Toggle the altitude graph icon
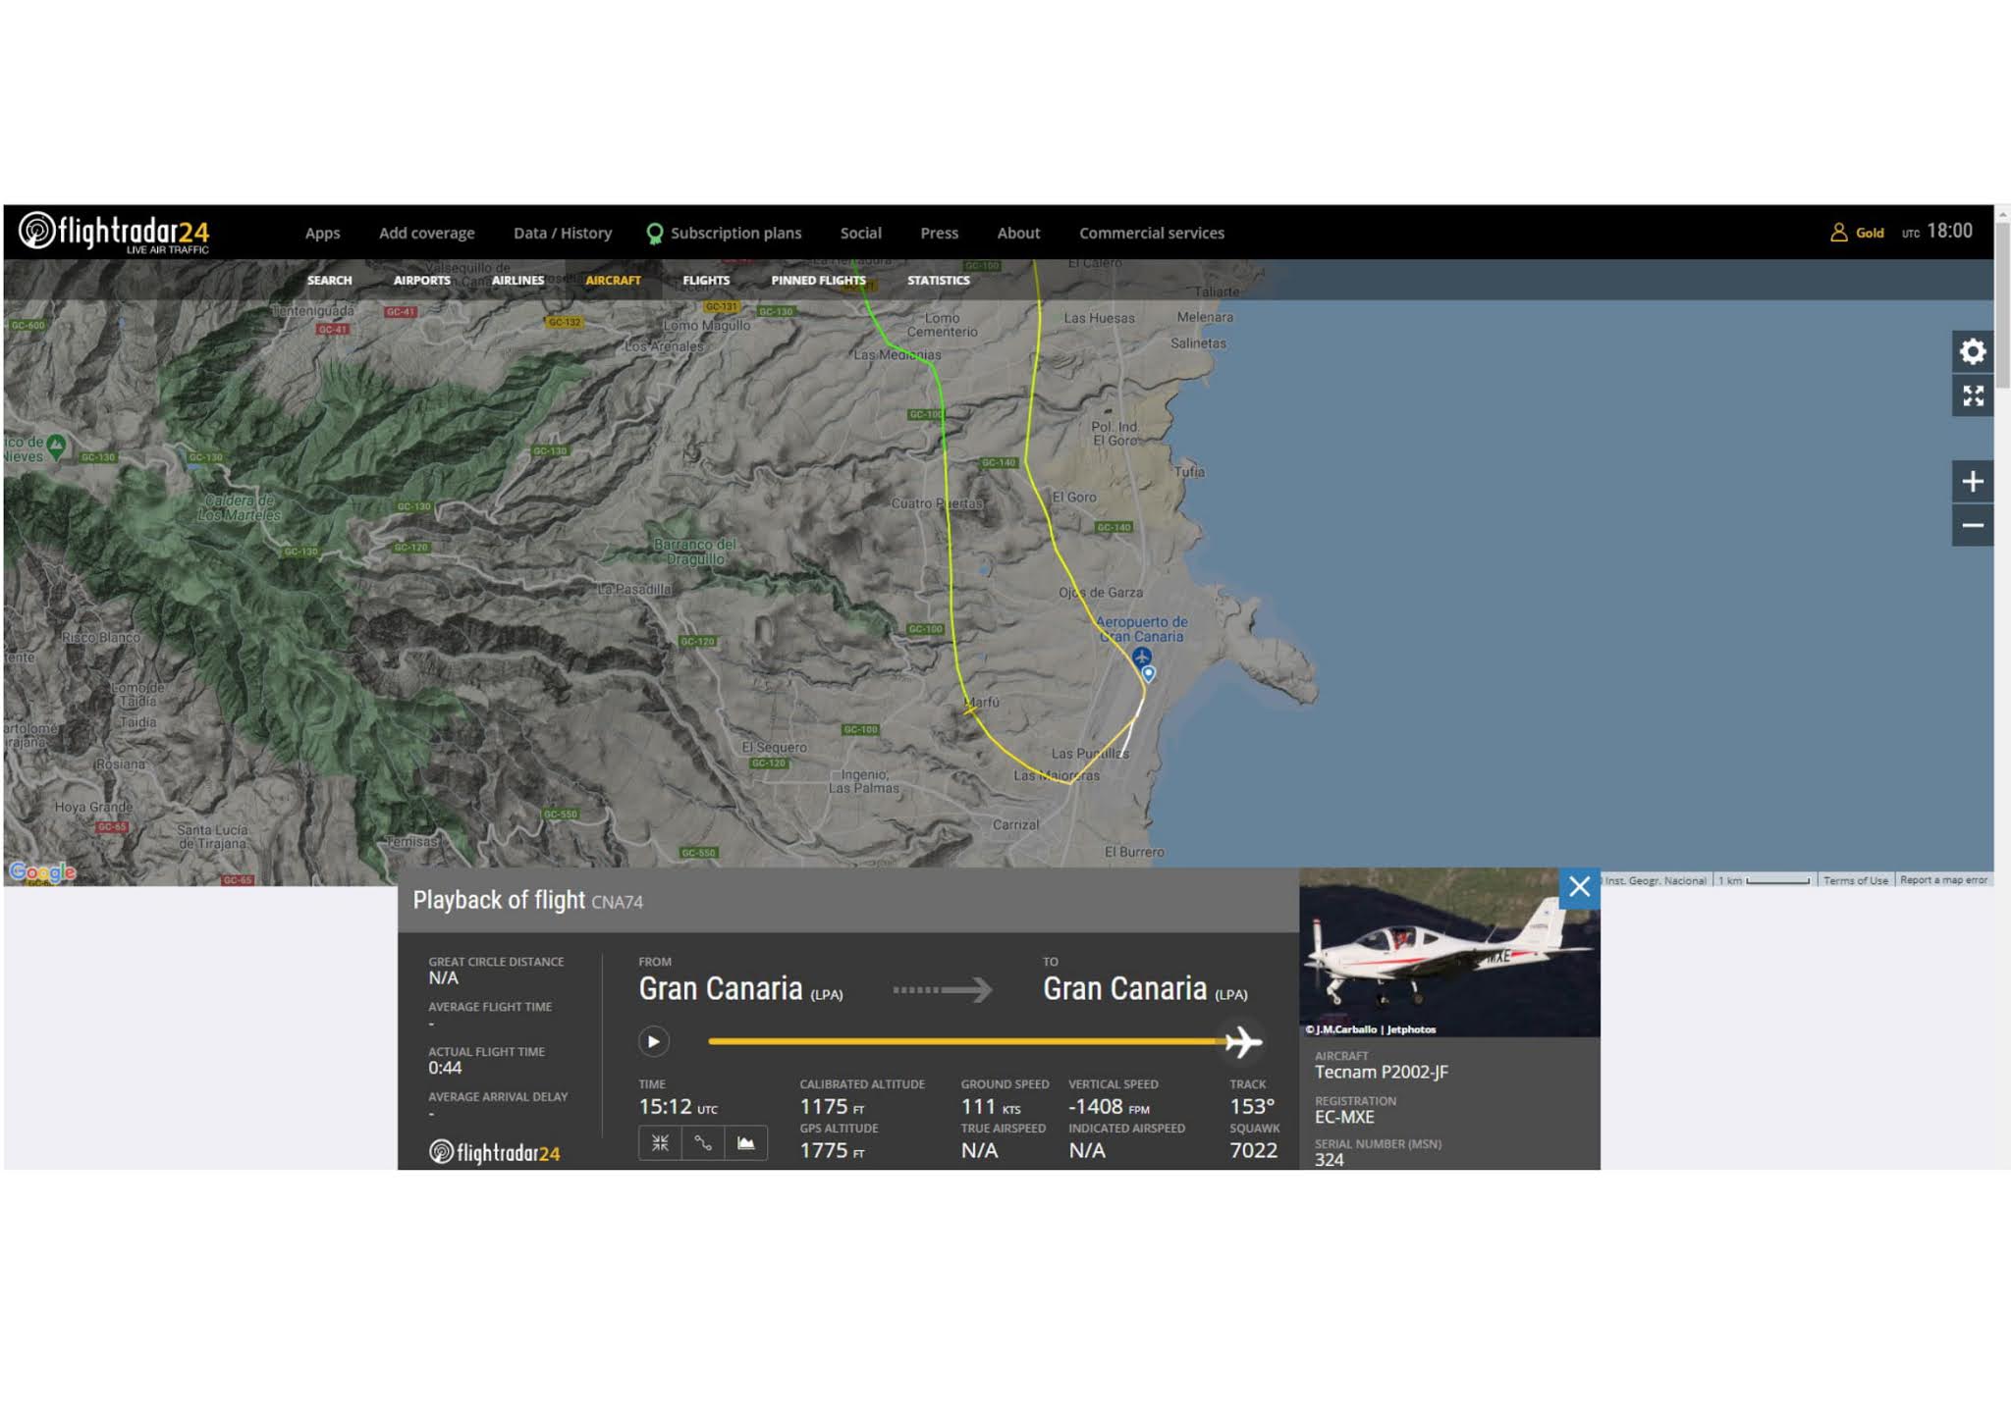 (x=746, y=1142)
